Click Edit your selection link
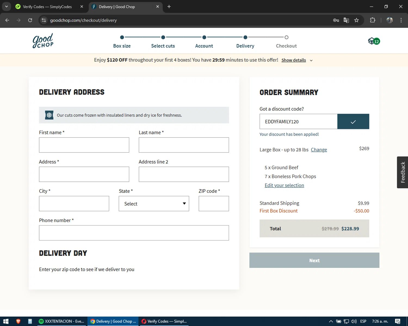 pyautogui.click(x=284, y=185)
